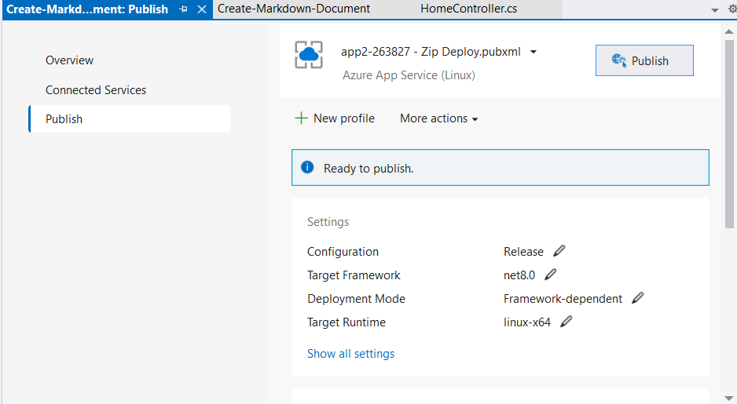Image resolution: width=737 pixels, height=404 pixels.
Task: Switch to the Create-Markdown-Document tab
Action: (x=294, y=9)
